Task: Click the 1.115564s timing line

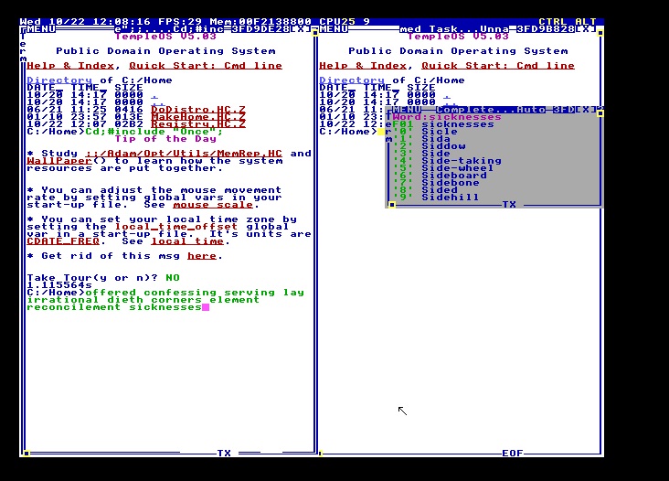Action: point(59,285)
